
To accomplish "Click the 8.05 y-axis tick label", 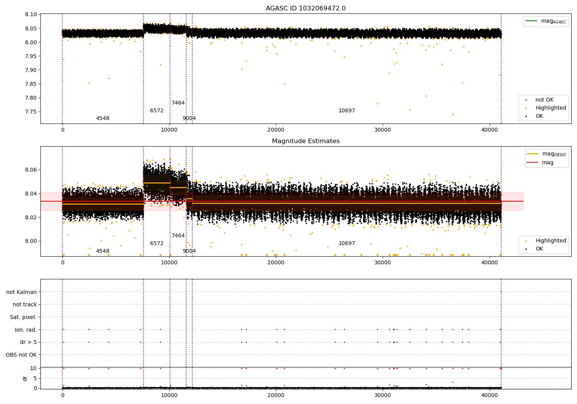I will [x=31, y=28].
